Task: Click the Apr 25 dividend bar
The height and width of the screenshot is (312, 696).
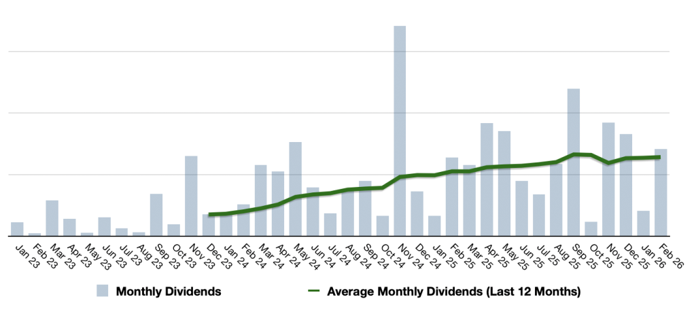Action: (x=487, y=179)
